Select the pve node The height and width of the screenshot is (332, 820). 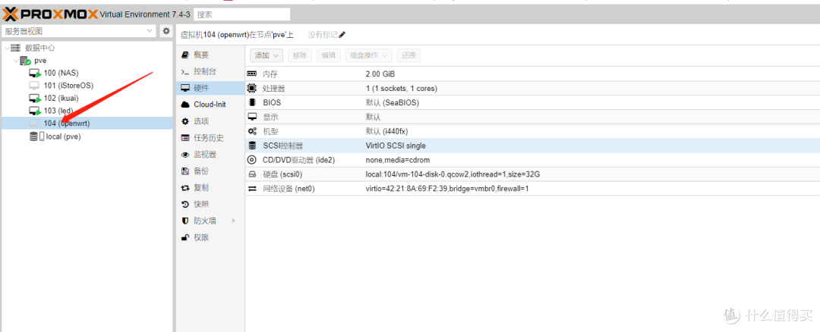pos(40,61)
